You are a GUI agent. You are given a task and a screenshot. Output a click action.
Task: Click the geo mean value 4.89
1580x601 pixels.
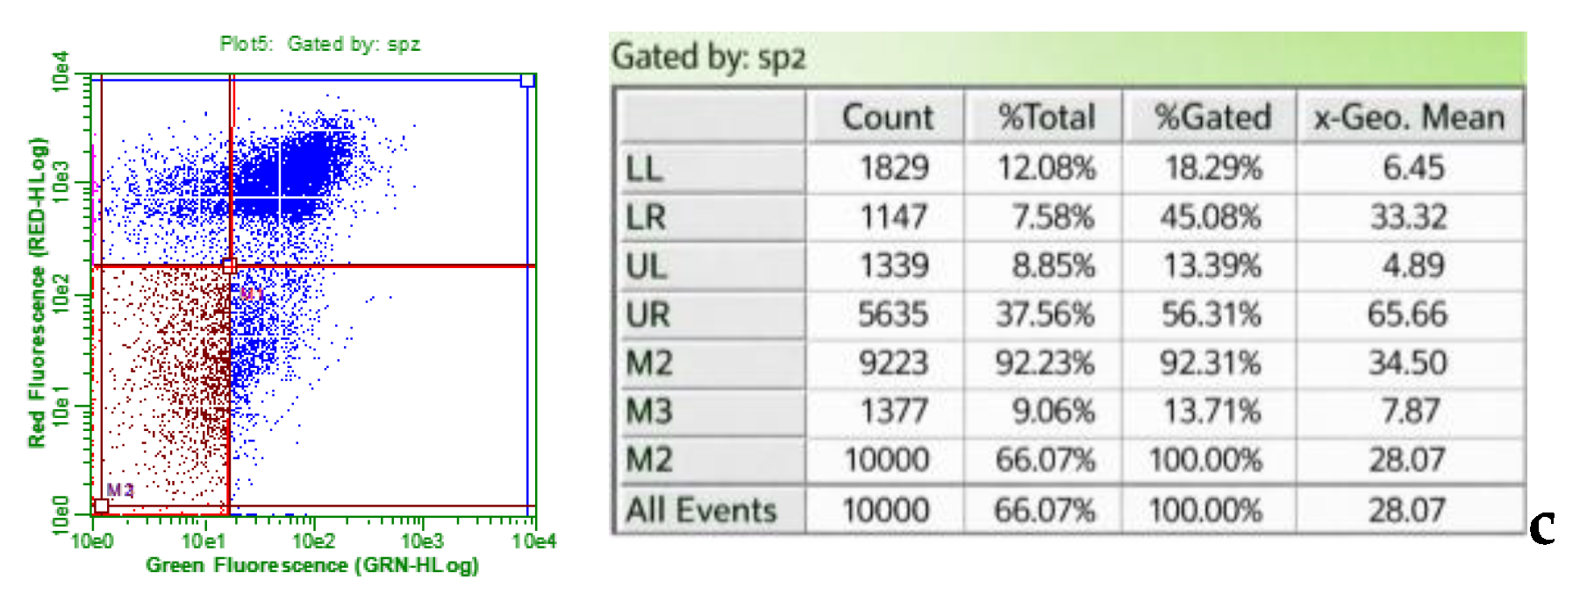tap(1412, 265)
